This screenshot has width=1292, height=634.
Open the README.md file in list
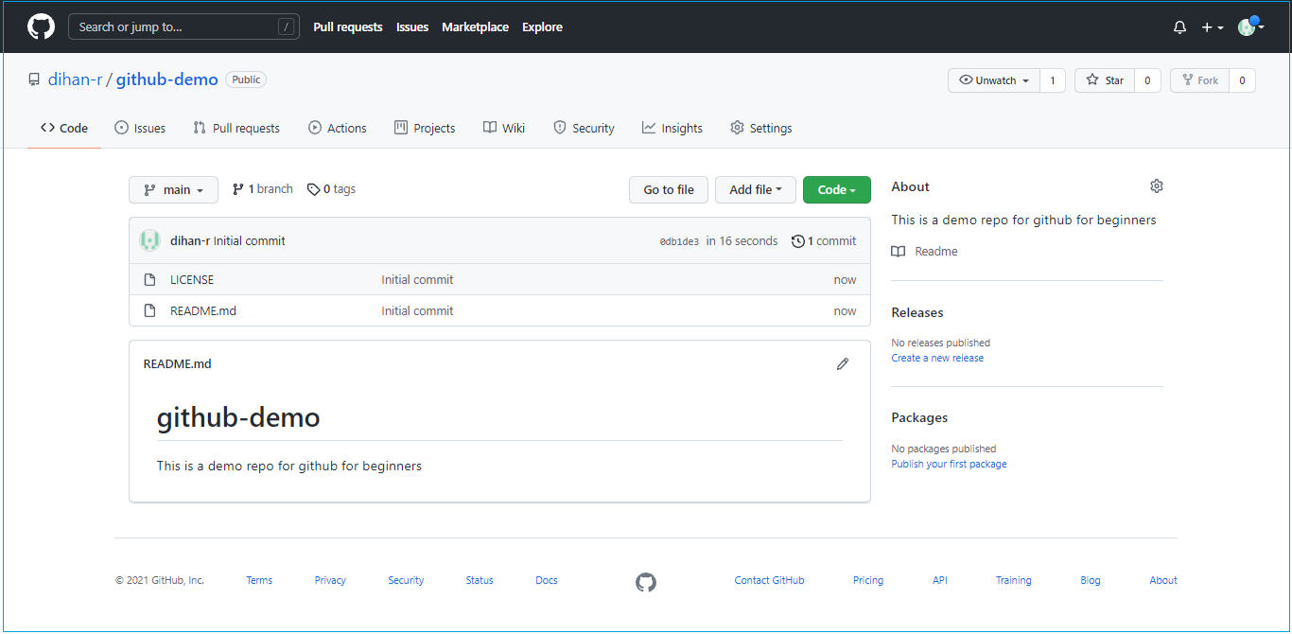tap(203, 311)
